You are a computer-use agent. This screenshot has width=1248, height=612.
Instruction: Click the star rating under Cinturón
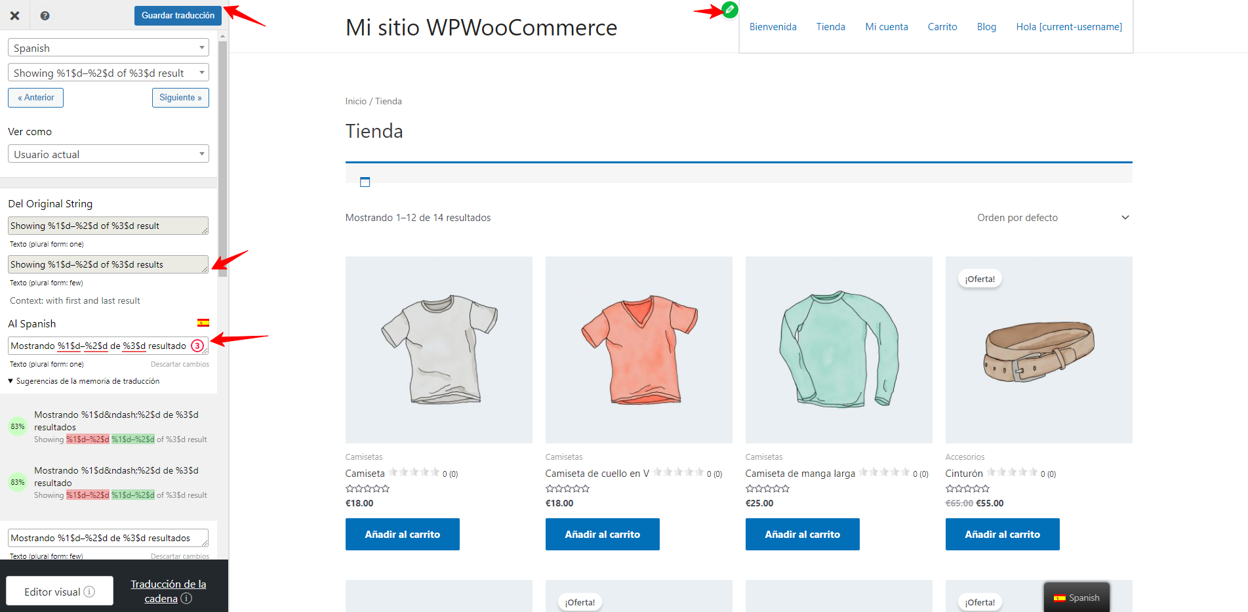click(x=967, y=489)
